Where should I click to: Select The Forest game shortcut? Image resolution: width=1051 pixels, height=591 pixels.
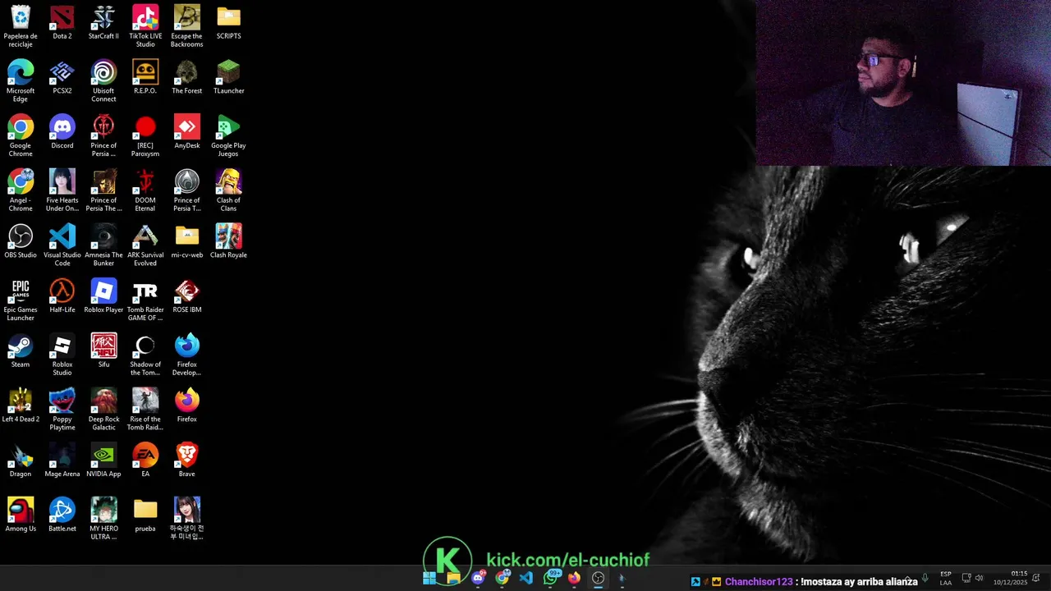tap(186, 78)
